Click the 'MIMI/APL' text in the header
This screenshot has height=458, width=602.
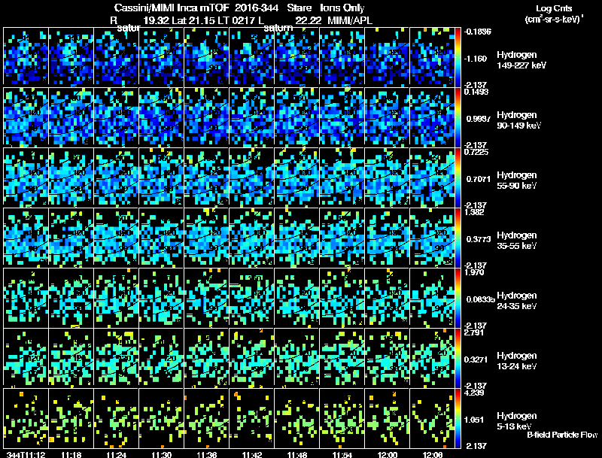[x=350, y=20]
